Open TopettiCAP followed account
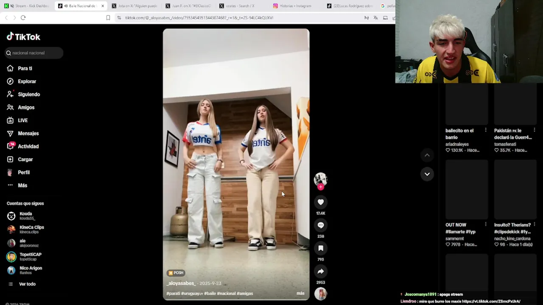The image size is (543, 305). click(x=24, y=257)
